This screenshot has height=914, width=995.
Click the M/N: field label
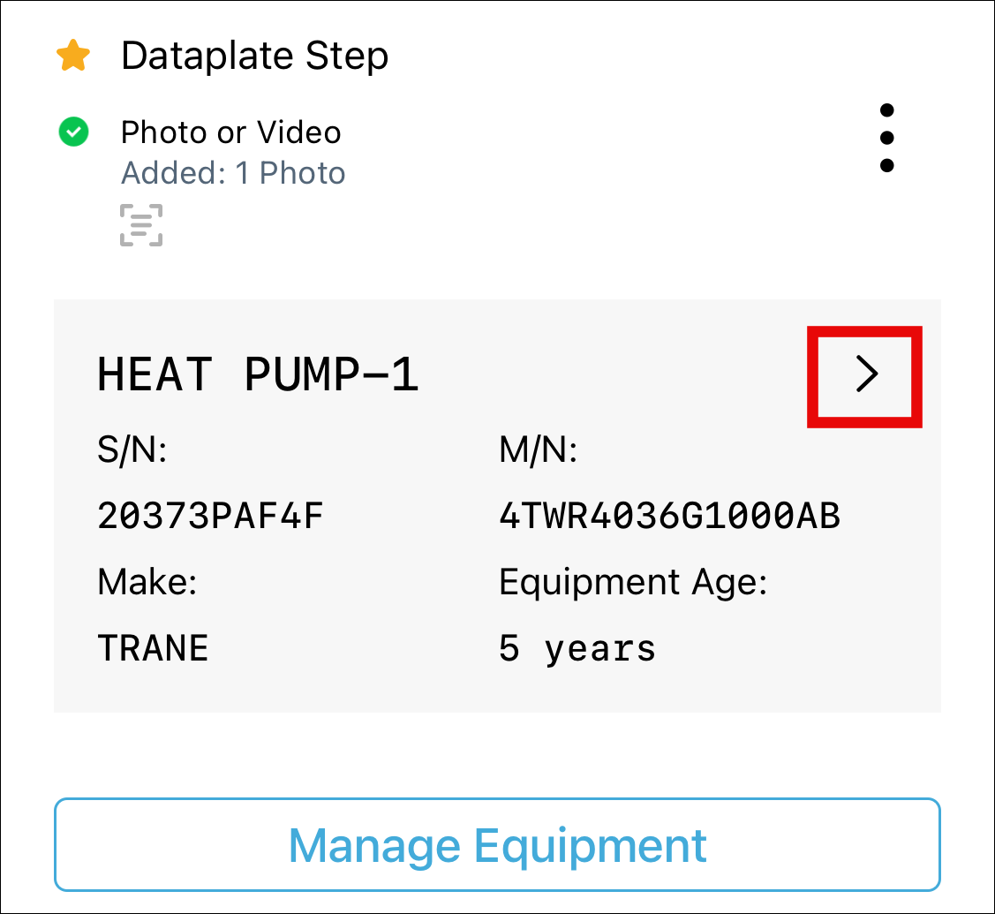tap(538, 452)
